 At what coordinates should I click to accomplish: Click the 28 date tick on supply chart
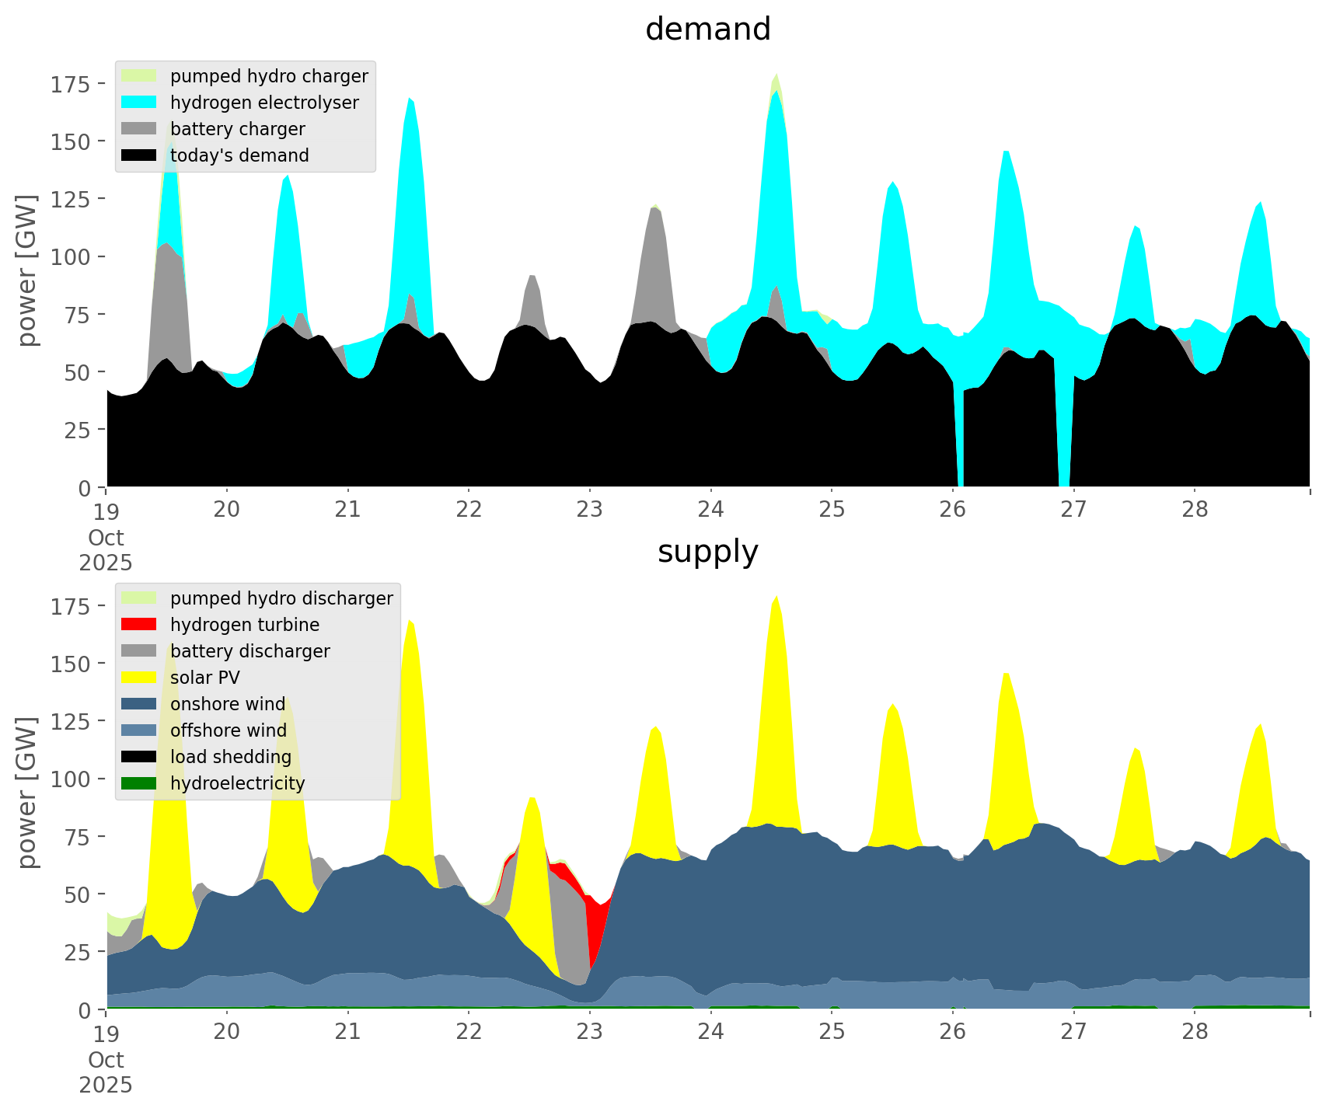[1195, 1032]
